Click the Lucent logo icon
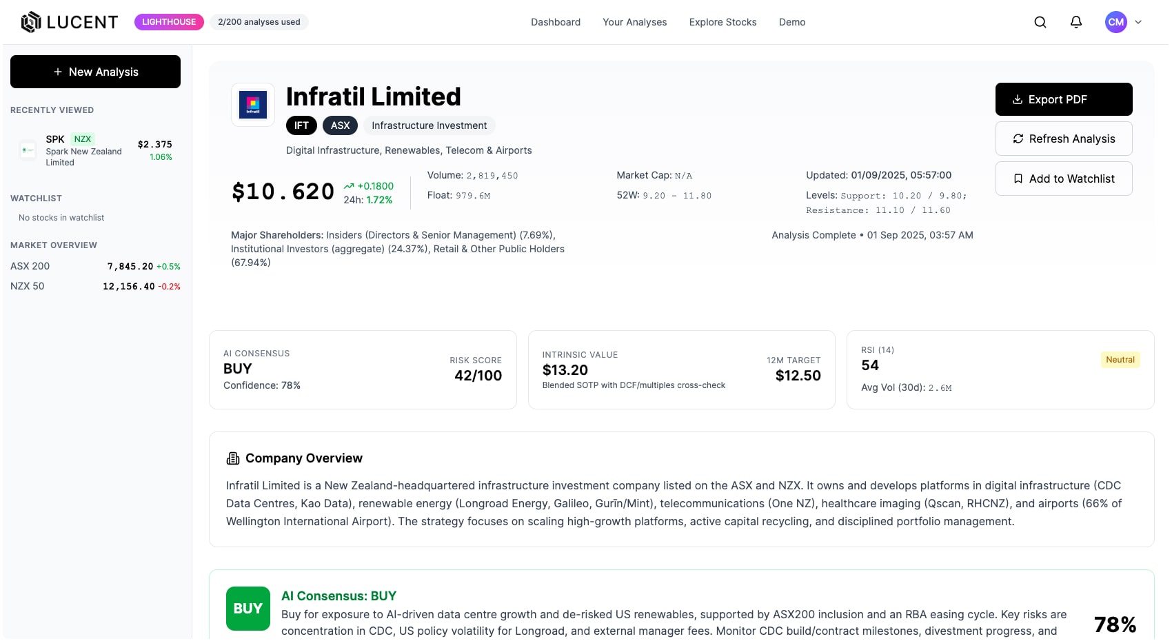Screen dimensions: 1172x641 (x=31, y=22)
